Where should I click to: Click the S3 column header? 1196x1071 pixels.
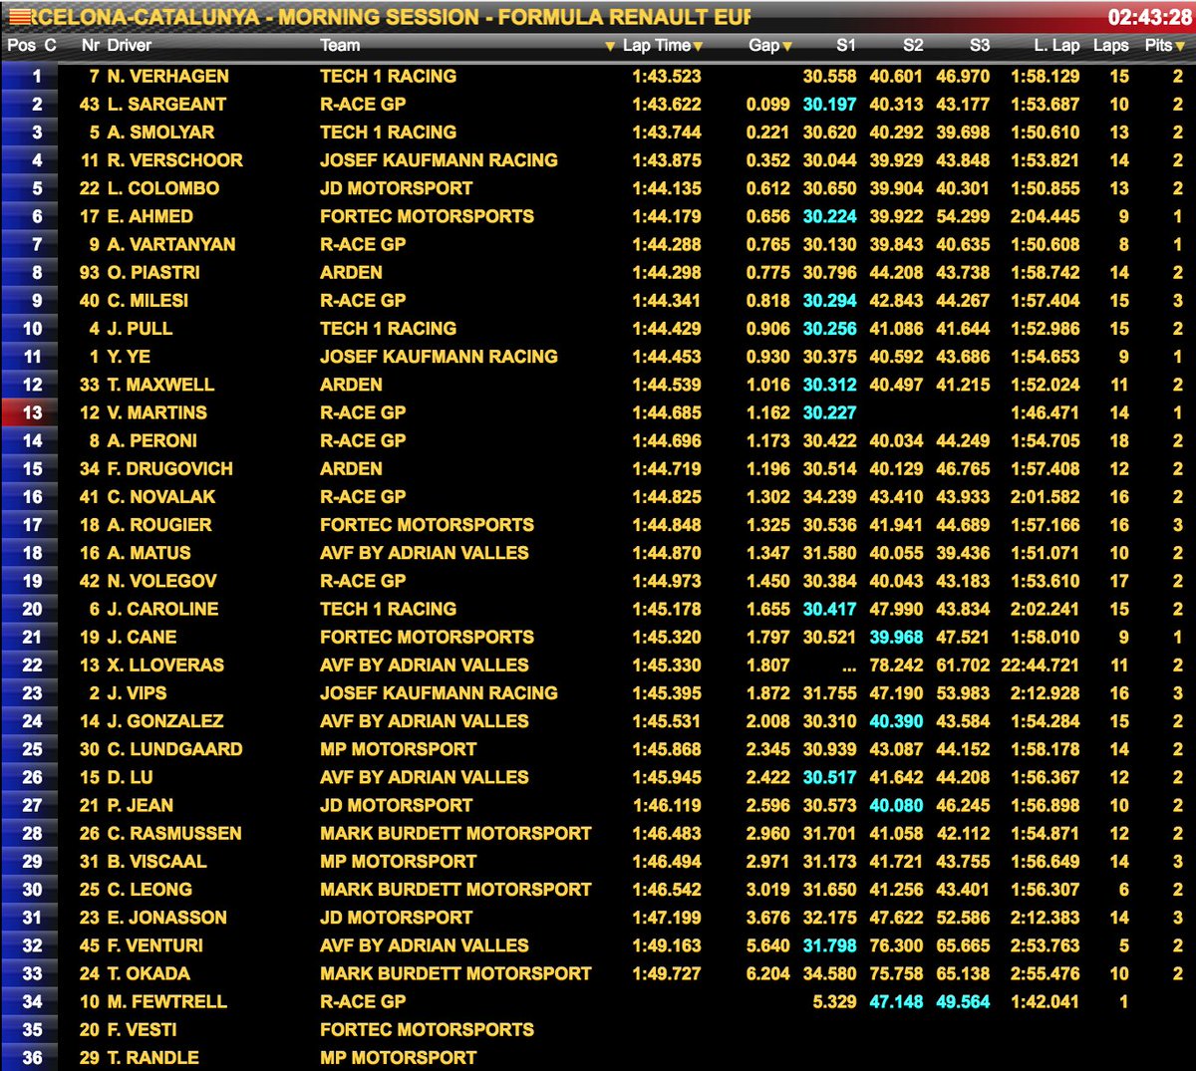click(x=980, y=45)
